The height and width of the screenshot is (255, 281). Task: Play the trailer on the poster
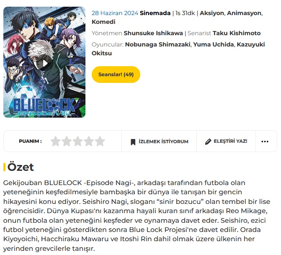[45, 63]
